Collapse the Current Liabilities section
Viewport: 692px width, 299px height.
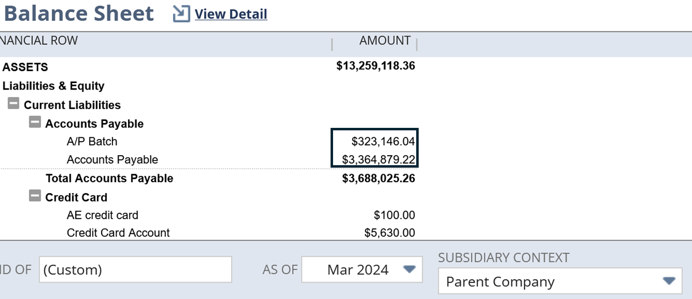[14, 104]
